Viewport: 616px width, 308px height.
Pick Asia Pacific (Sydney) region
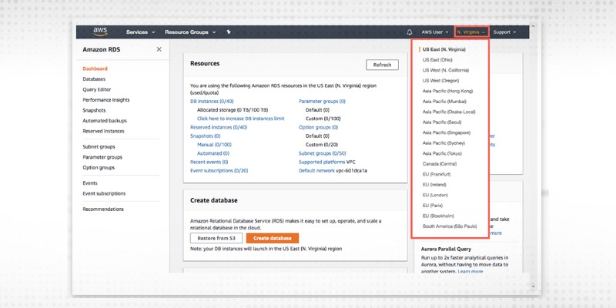click(x=444, y=143)
